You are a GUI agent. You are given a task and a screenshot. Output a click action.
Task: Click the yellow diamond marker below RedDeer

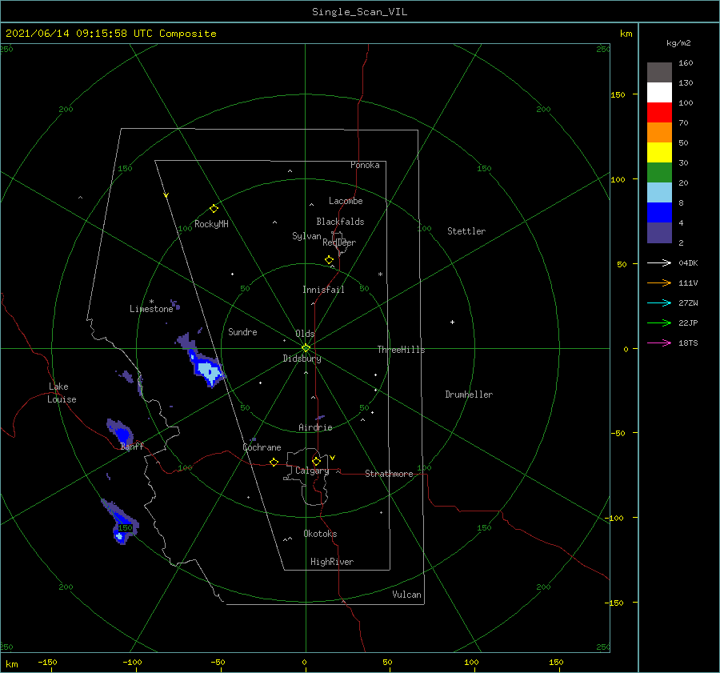tap(330, 260)
